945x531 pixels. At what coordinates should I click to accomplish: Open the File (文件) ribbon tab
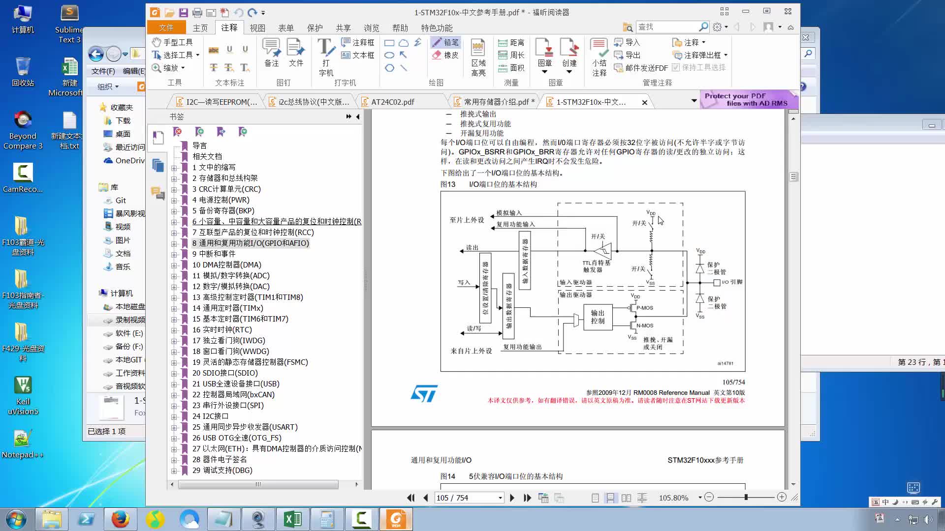tap(166, 28)
